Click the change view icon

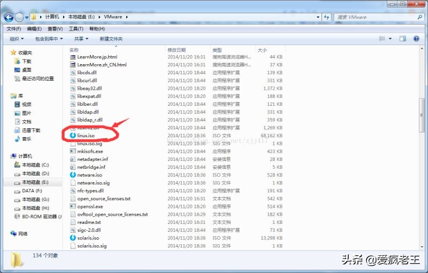point(382,38)
